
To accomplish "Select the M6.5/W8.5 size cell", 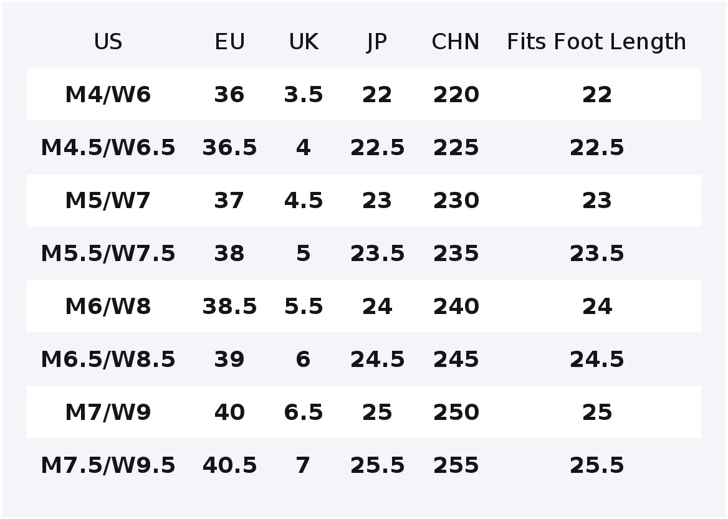I will tap(108, 359).
